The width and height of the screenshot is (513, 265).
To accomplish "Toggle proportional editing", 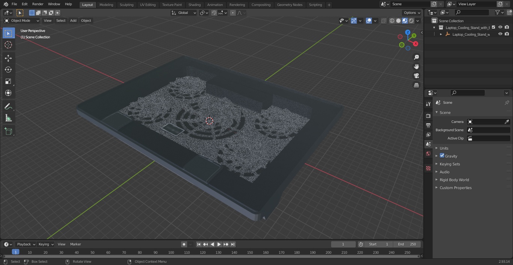I will 233,13.
